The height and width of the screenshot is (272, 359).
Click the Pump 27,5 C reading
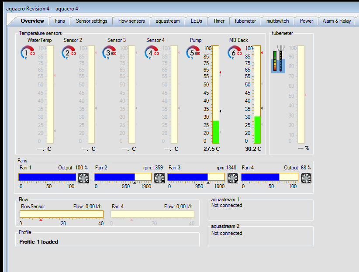(211, 149)
